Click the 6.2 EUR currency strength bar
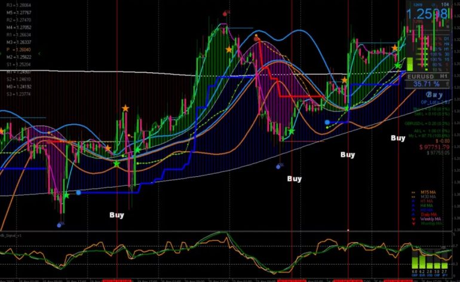This screenshot has width=460, height=282. [x=422, y=262]
